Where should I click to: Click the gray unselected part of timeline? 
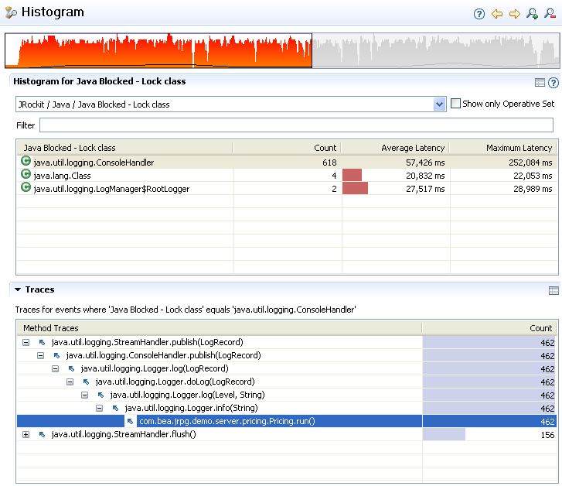click(436, 50)
